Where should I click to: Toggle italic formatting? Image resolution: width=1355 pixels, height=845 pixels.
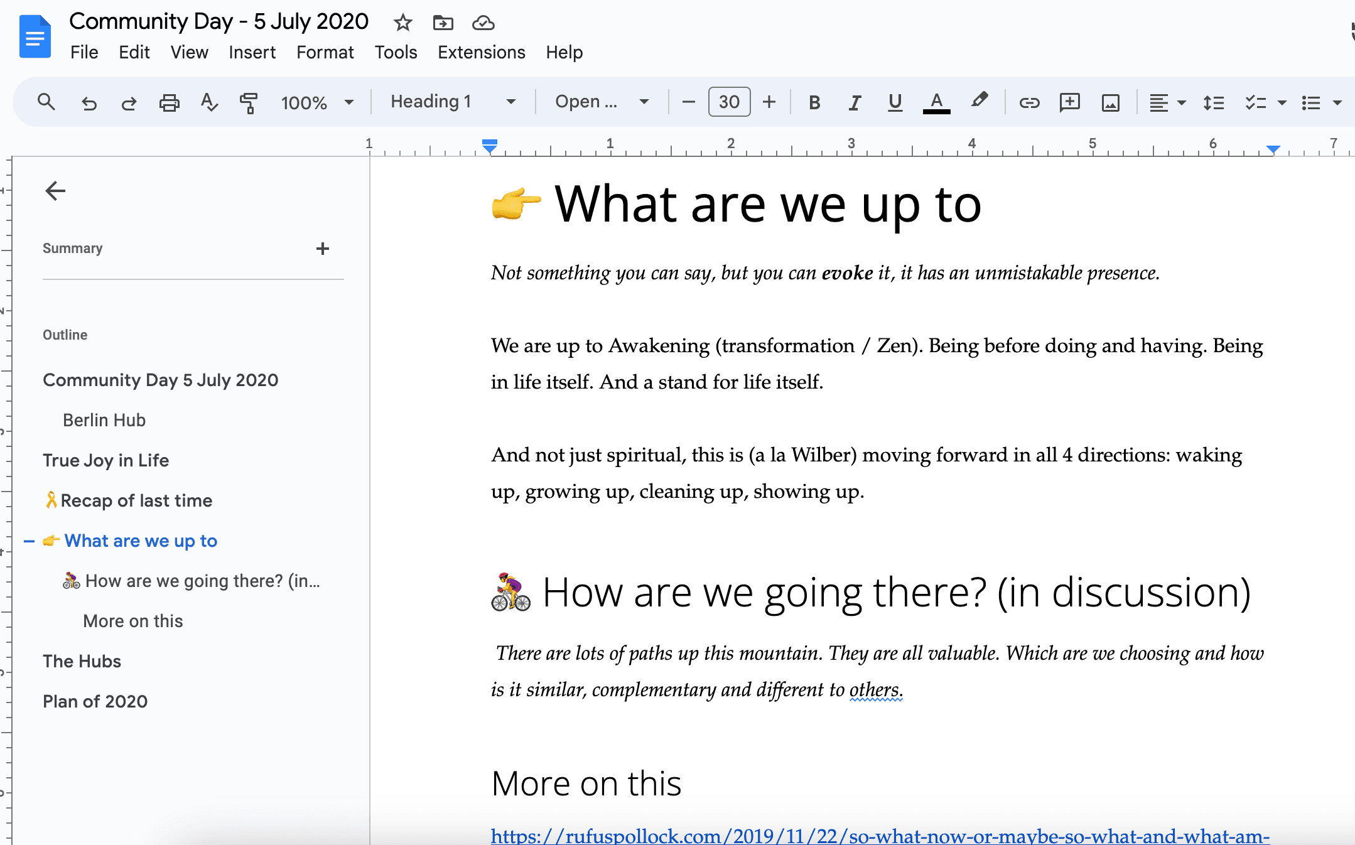[x=855, y=102]
